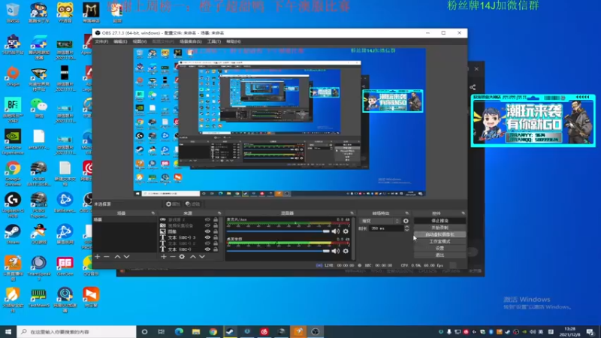Open the Origin desktop shortcut
The image size is (601, 338).
click(x=13, y=76)
